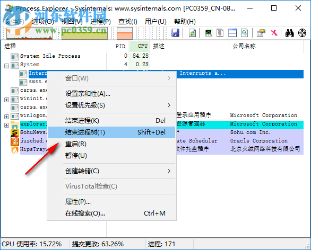
Task: Open the 查找(I) menu
Action: pos(128,21)
